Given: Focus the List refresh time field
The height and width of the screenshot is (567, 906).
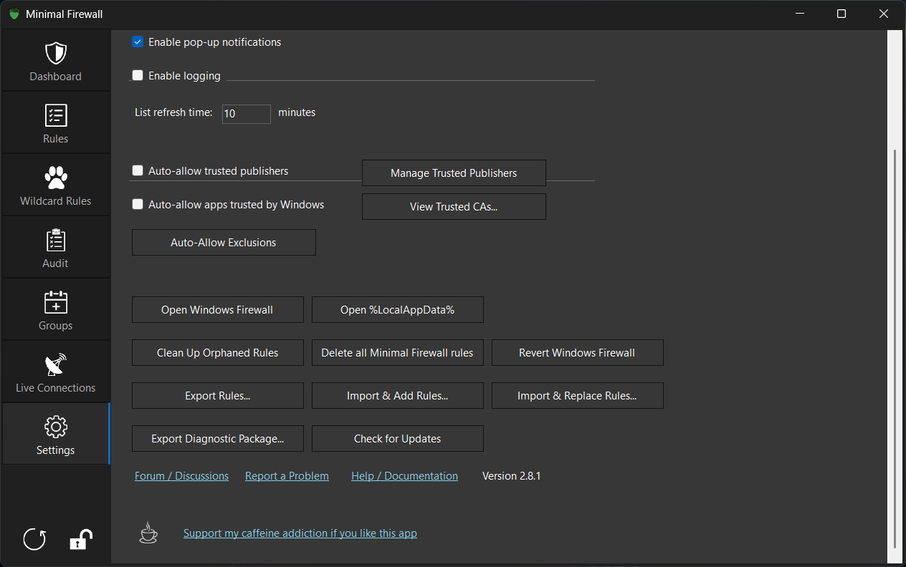Looking at the screenshot, I should tap(247, 114).
